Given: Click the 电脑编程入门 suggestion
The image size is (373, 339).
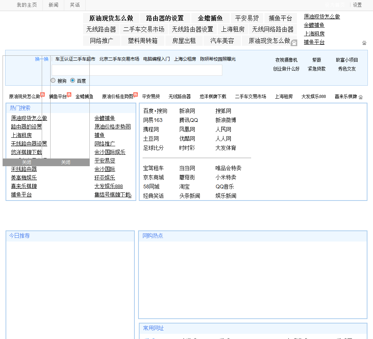Looking at the screenshot, I should (x=157, y=59).
